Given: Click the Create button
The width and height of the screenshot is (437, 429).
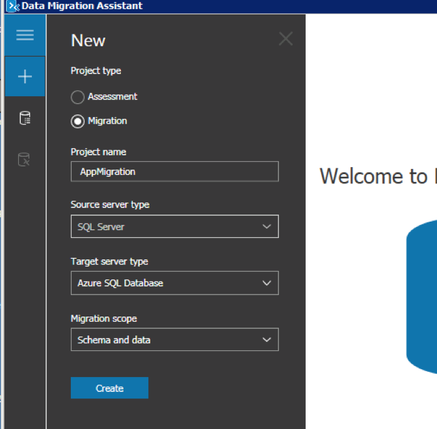Looking at the screenshot, I should pos(109,388).
